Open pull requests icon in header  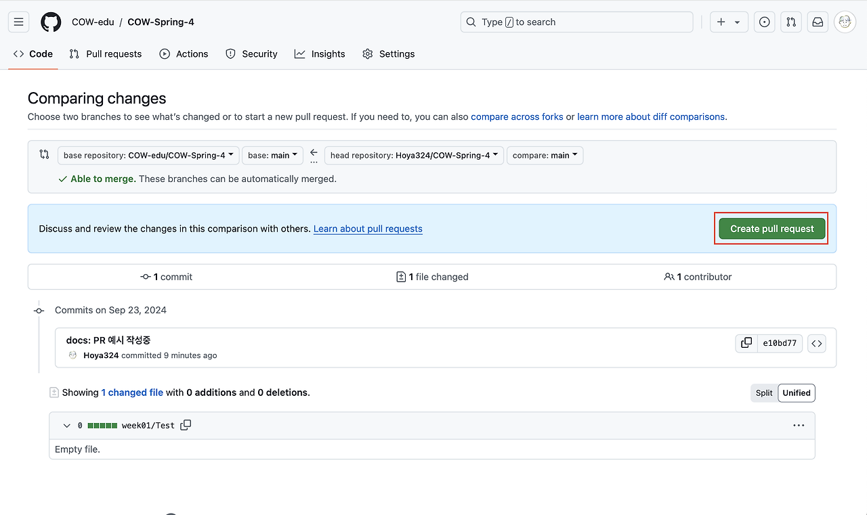(791, 22)
